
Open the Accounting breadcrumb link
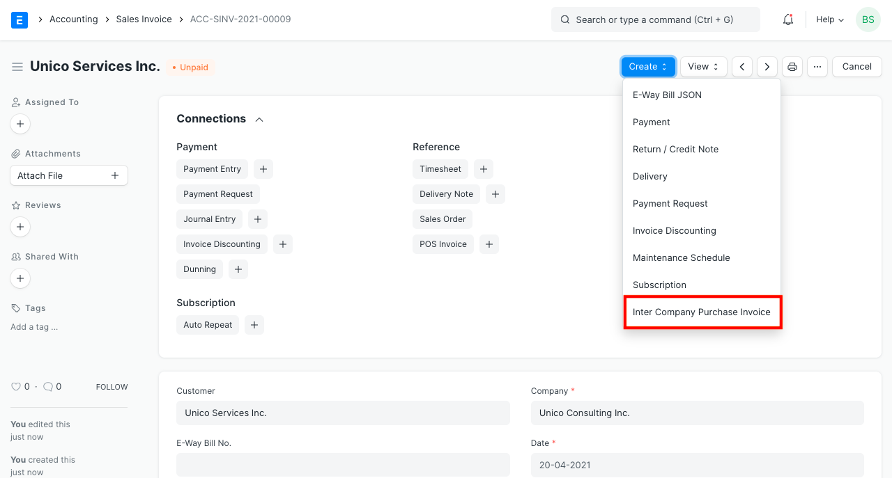point(73,19)
